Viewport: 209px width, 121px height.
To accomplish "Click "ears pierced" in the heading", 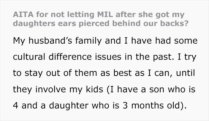I will coord(84,24).
